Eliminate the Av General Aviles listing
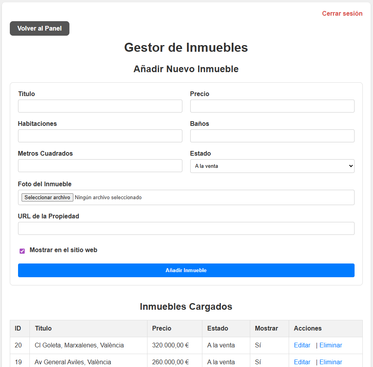 (x=331, y=362)
